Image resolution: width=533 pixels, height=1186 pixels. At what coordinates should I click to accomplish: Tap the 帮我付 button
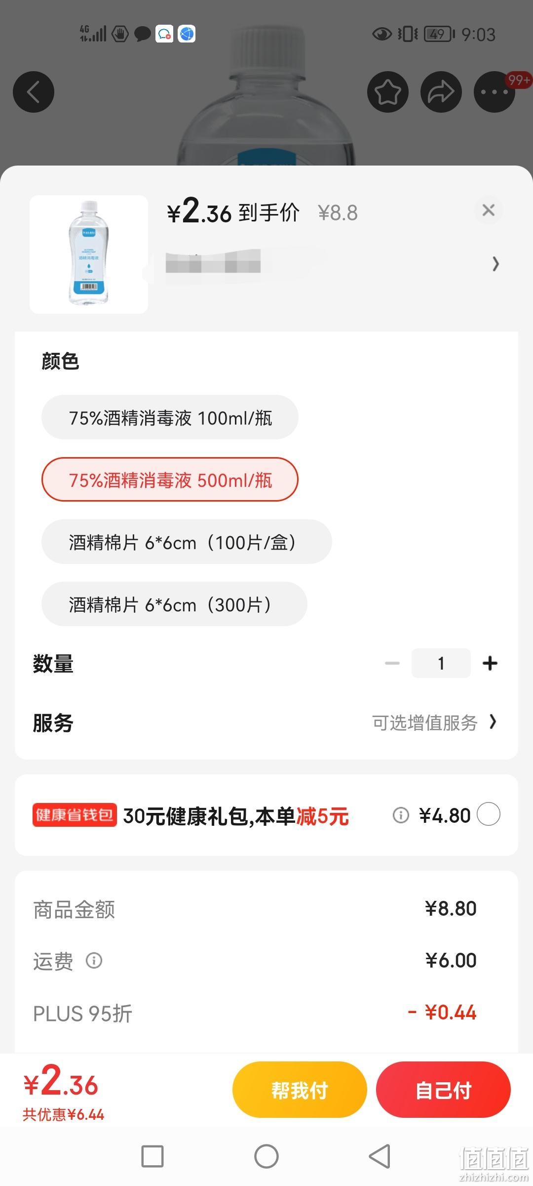300,1090
